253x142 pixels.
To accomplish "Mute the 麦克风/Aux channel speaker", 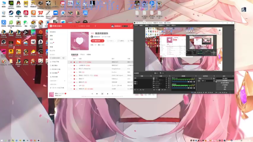I will pyautogui.click(x=191, y=82).
